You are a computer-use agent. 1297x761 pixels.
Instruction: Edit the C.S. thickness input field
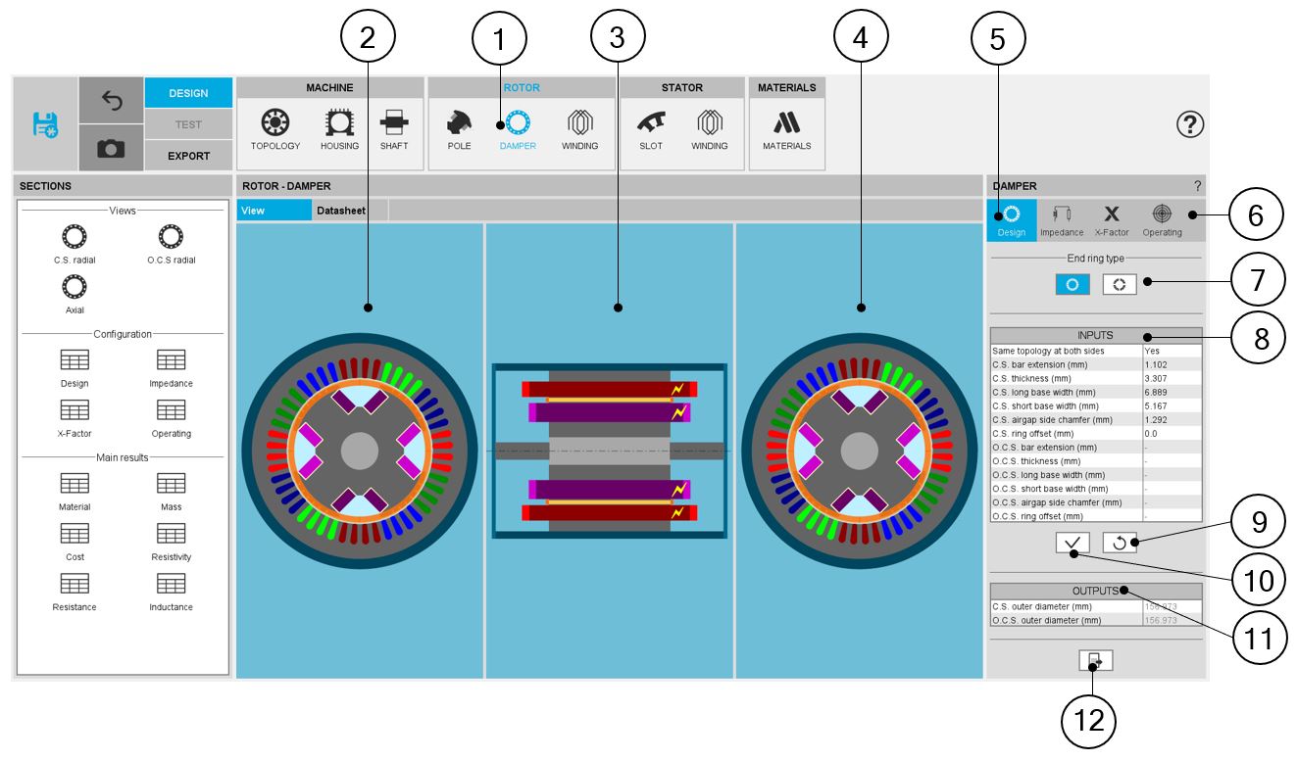coord(1172,378)
